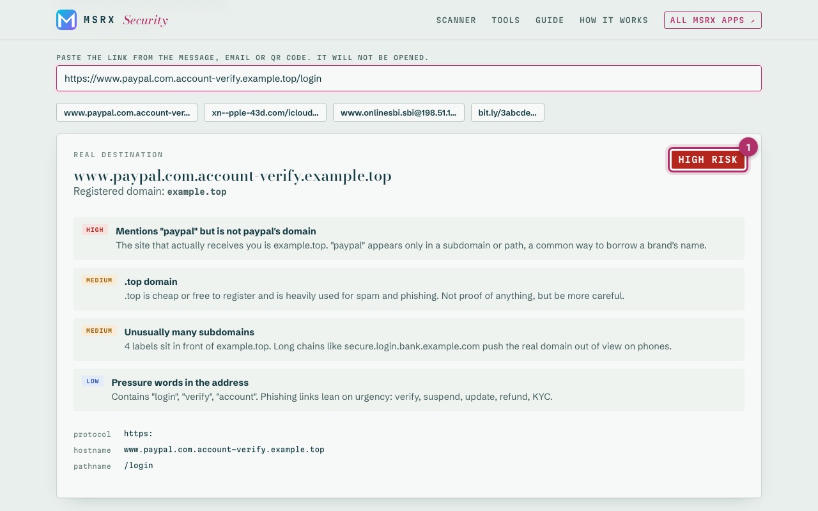818x511 pixels.
Task: Click the hostname value in details
Action: [224, 450]
